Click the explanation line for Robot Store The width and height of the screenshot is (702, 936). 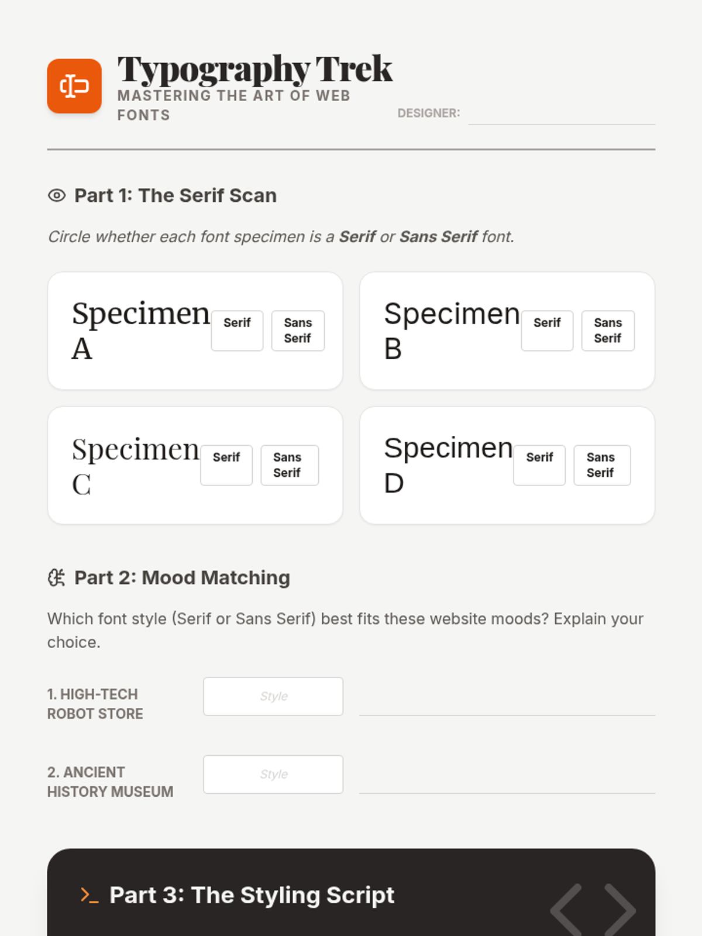[x=507, y=702]
